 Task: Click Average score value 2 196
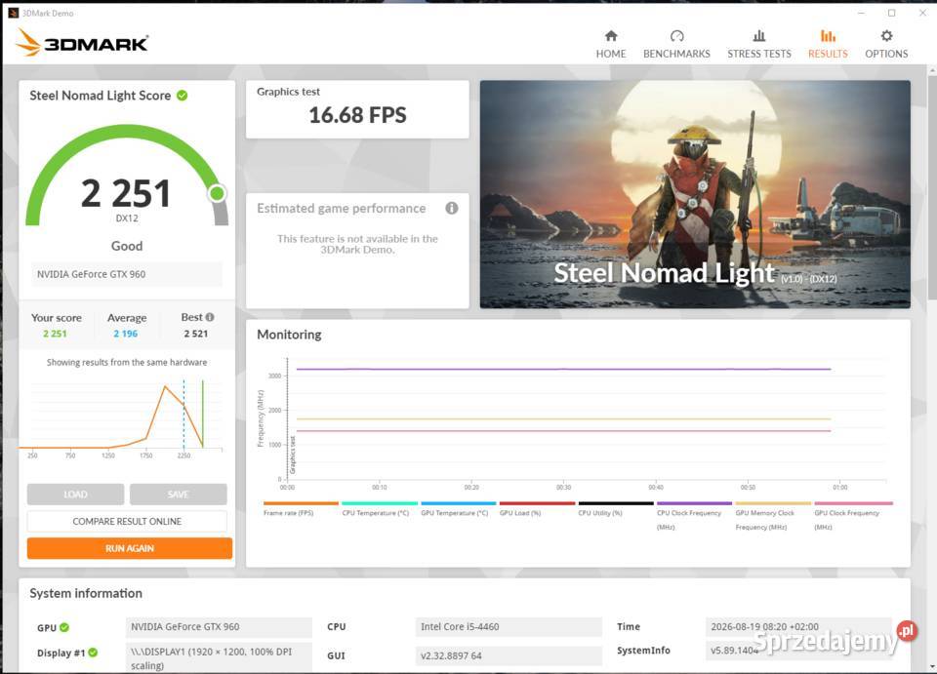[x=126, y=334]
